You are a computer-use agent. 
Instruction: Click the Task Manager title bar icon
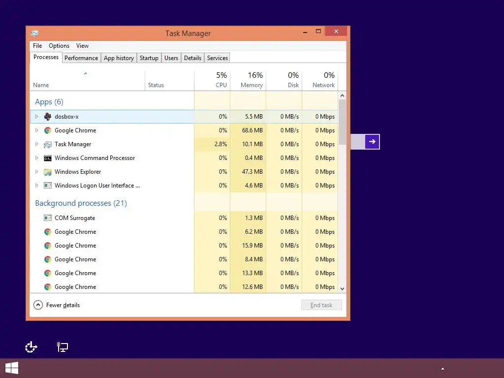click(x=34, y=33)
